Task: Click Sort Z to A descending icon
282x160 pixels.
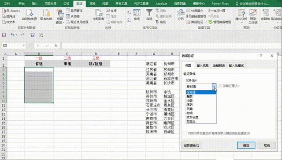Action: tap(129, 20)
